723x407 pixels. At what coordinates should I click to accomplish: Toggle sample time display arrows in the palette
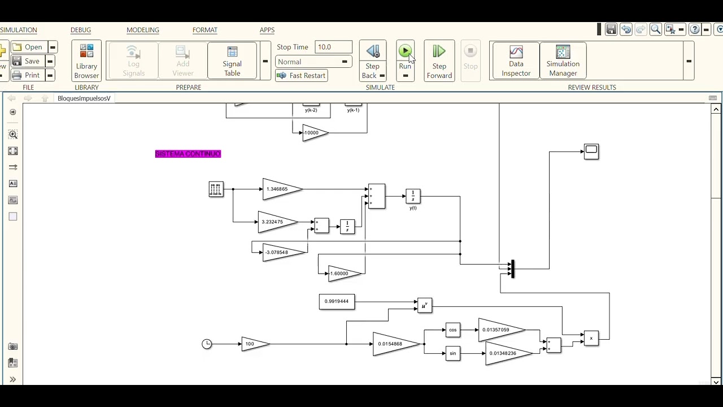point(13,167)
